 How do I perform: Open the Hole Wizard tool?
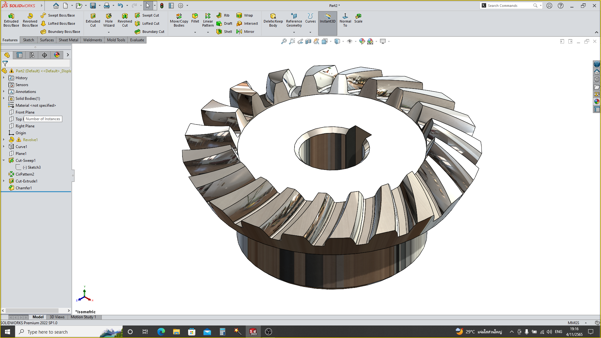click(109, 20)
